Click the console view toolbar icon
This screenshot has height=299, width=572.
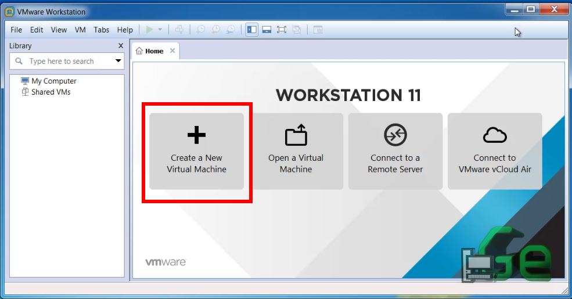point(318,30)
